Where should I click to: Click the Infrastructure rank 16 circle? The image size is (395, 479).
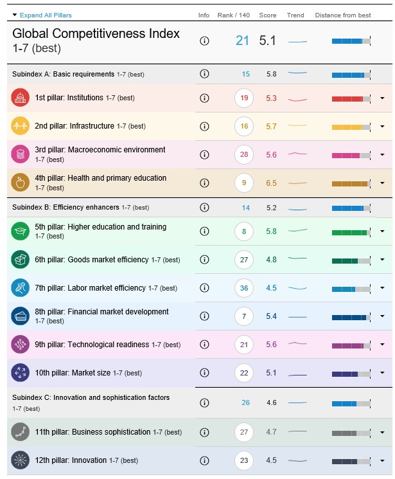point(244,127)
